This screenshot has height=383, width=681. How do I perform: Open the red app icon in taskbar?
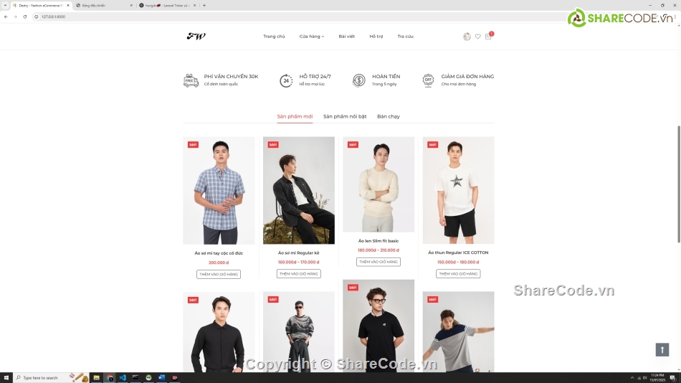point(175,378)
